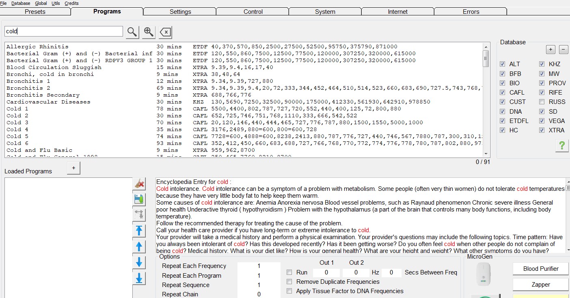
Task: Expand Loaded Programs with plus button
Action: [x=73, y=168]
